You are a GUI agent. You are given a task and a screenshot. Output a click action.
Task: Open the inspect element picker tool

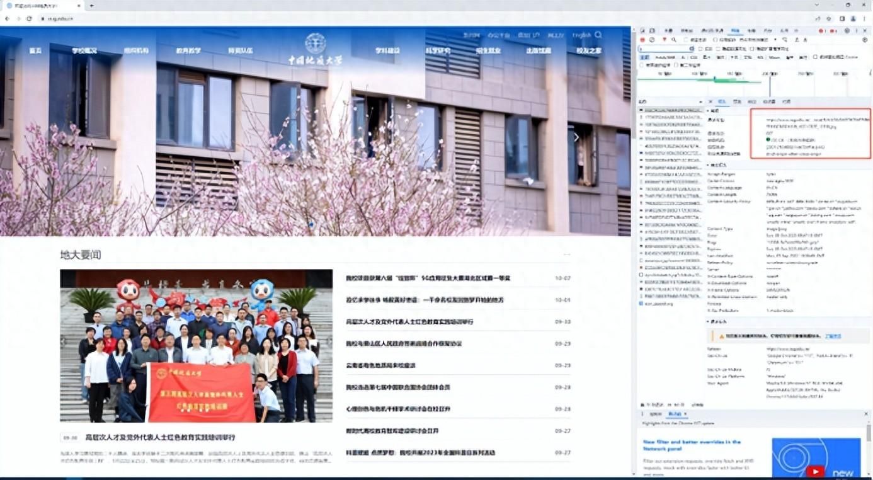pyautogui.click(x=643, y=30)
